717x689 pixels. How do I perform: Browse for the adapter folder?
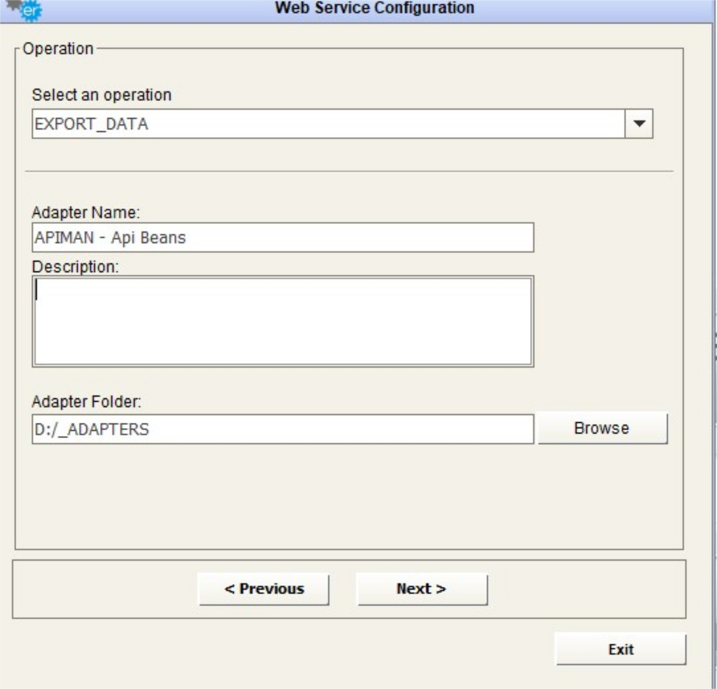point(603,428)
